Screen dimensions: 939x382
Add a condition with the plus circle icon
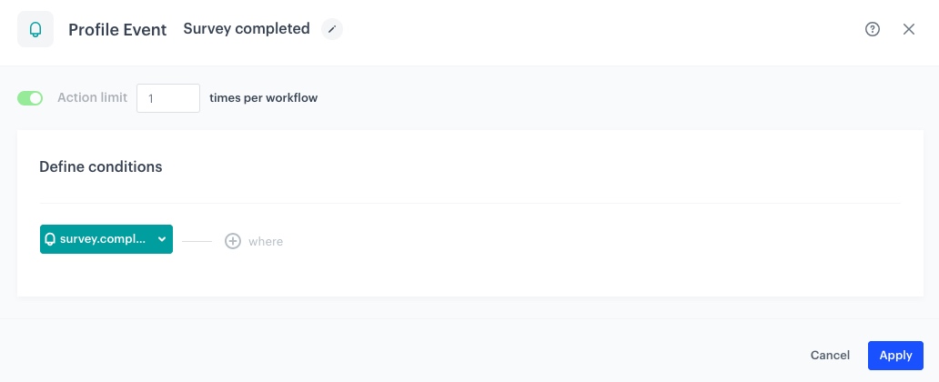(x=232, y=241)
